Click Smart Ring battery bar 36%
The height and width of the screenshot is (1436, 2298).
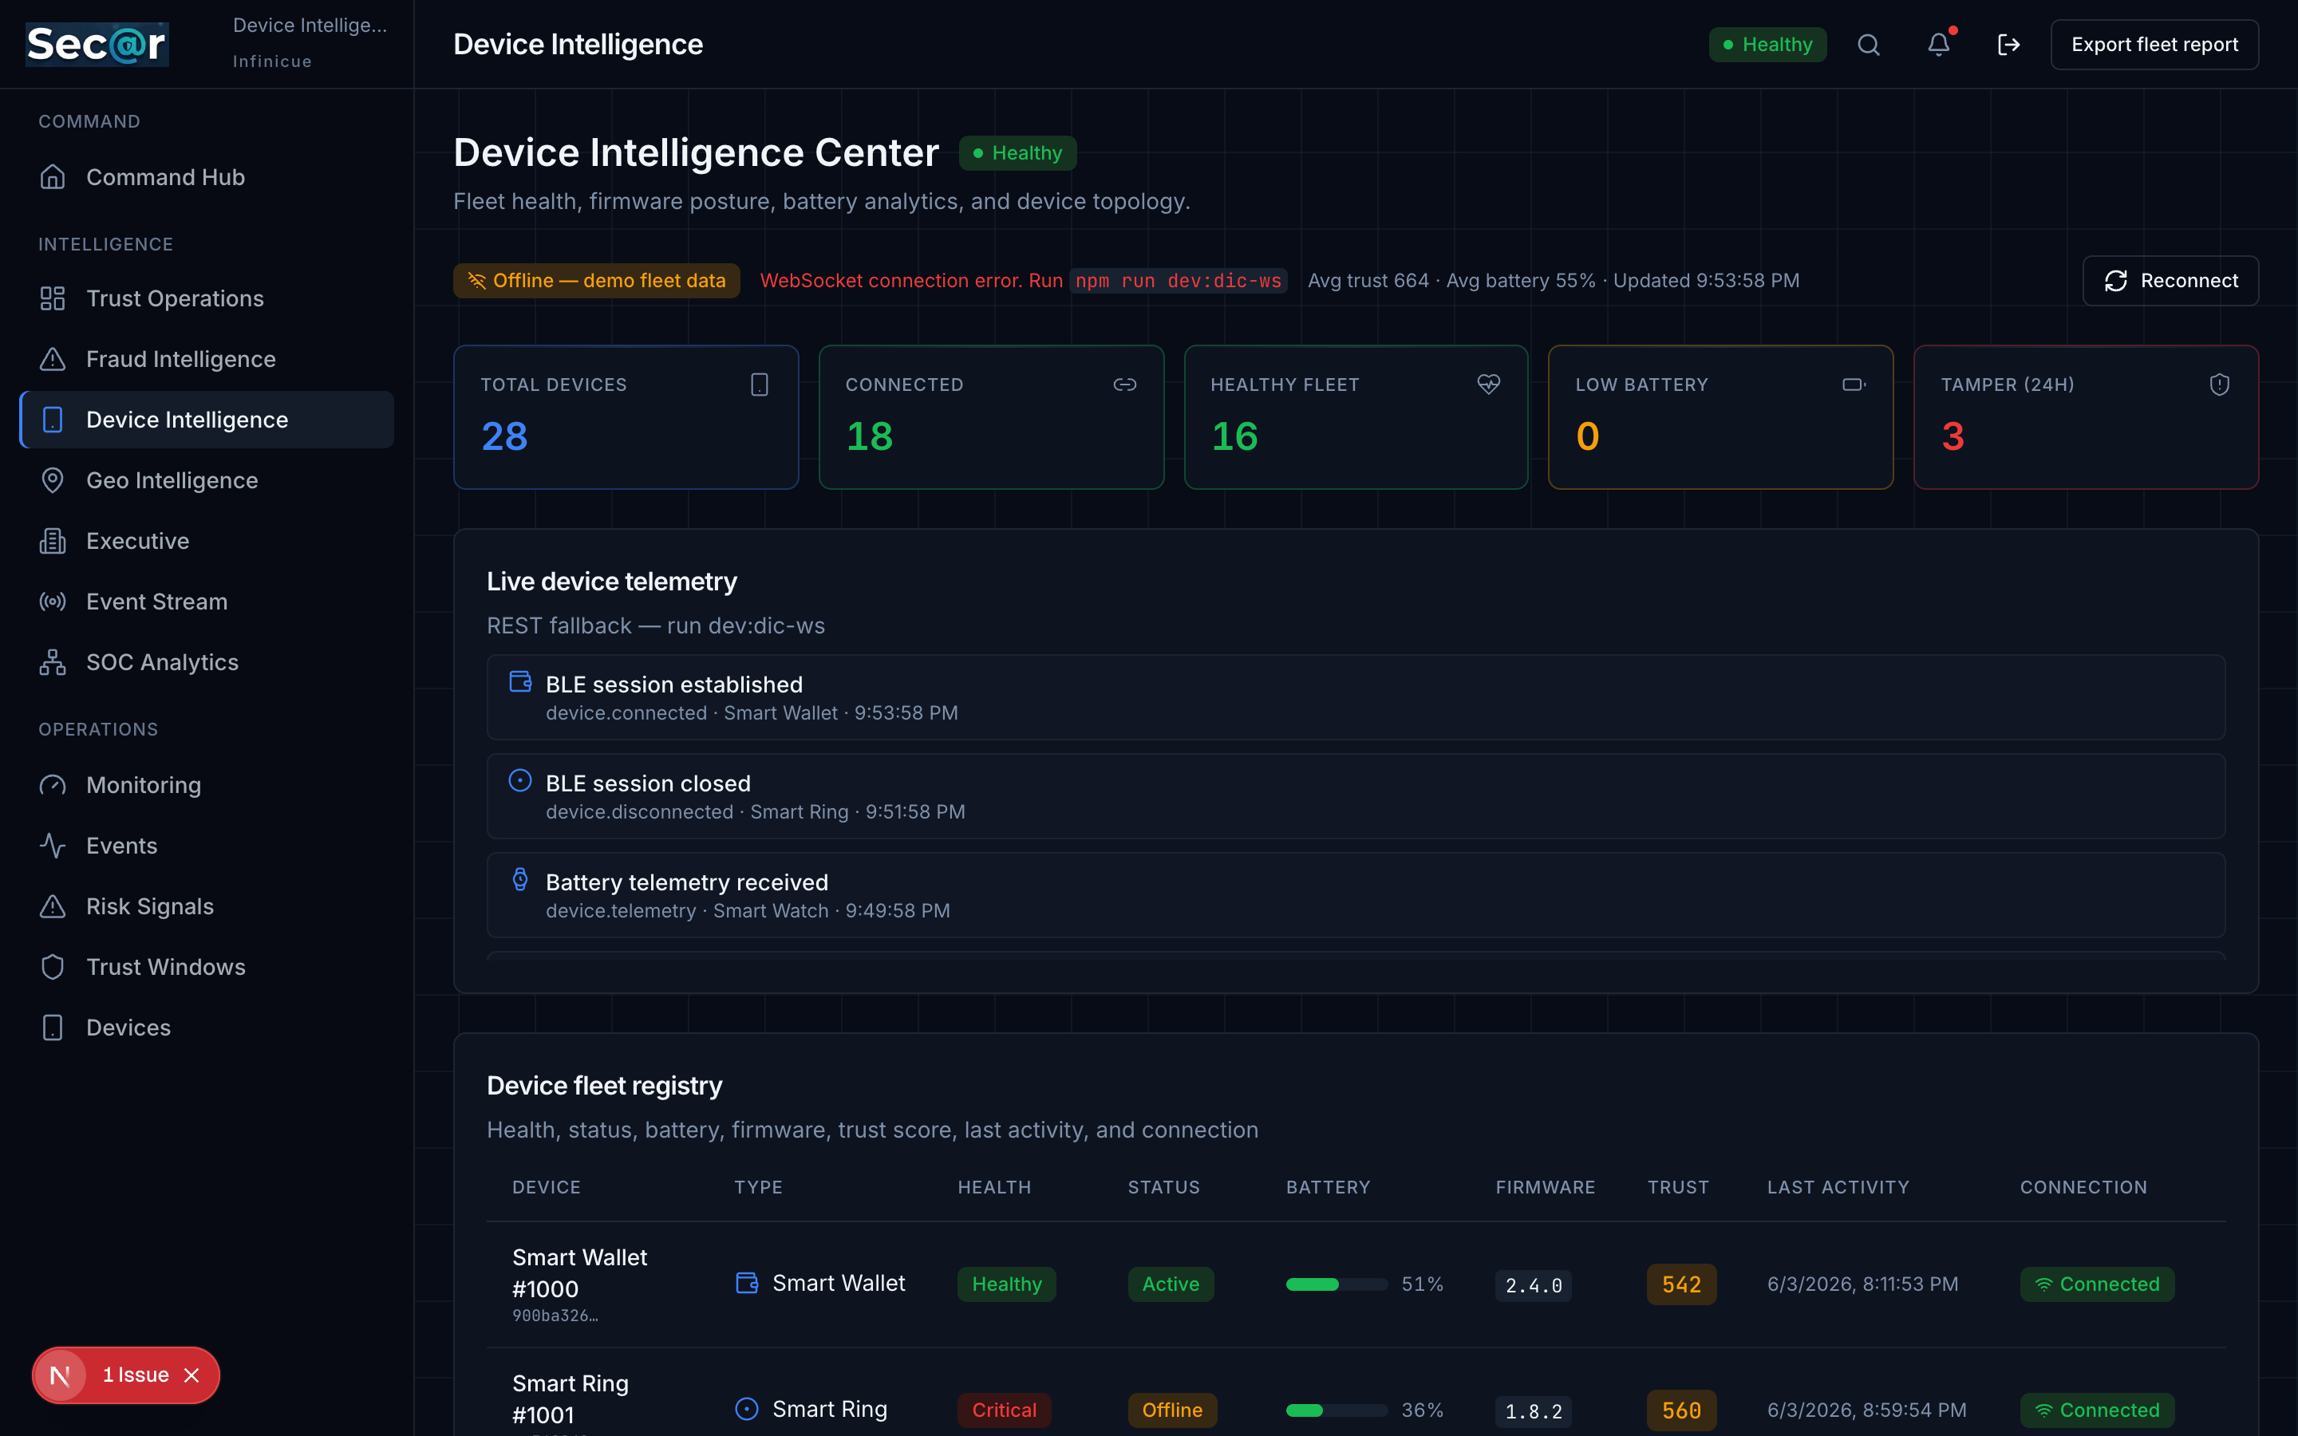[x=1337, y=1410]
